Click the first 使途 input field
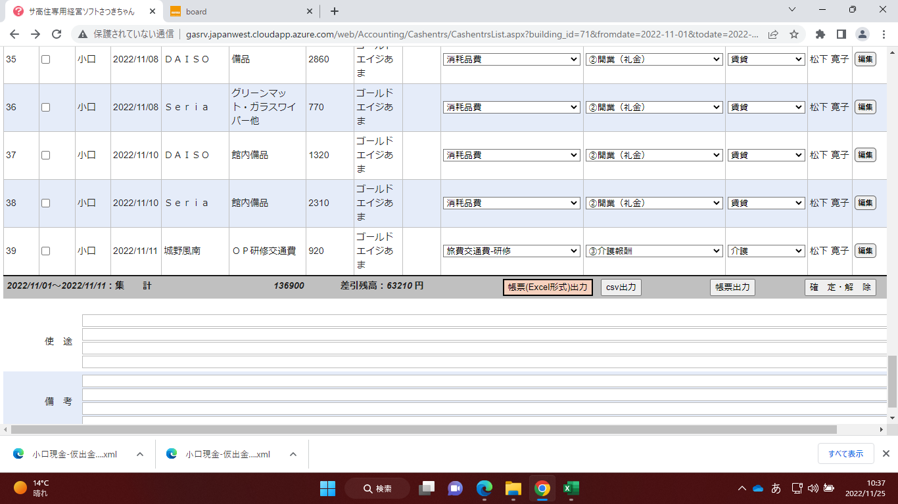Image resolution: width=898 pixels, height=504 pixels. point(484,320)
